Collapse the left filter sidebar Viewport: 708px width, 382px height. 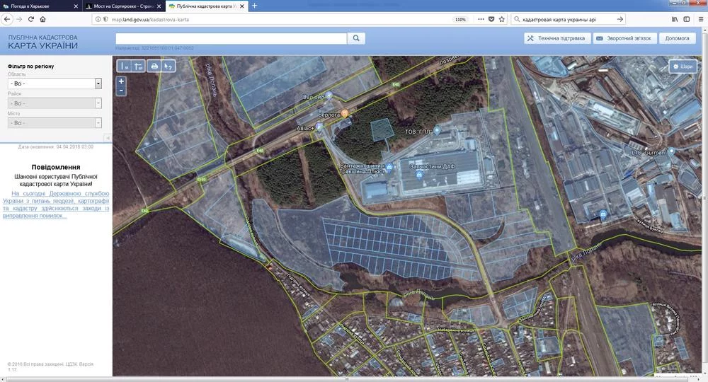(108, 137)
